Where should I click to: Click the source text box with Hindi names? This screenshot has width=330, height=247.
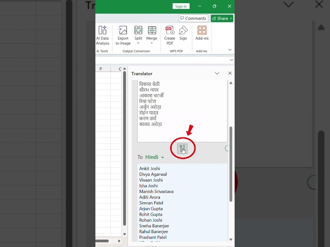tap(182, 111)
